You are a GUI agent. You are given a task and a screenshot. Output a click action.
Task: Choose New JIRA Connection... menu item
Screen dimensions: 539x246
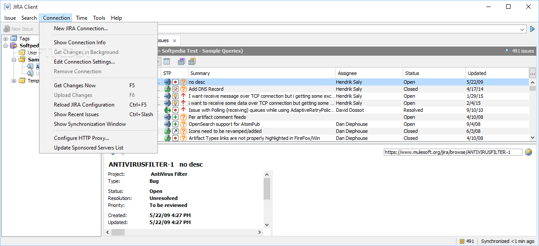pos(98,29)
